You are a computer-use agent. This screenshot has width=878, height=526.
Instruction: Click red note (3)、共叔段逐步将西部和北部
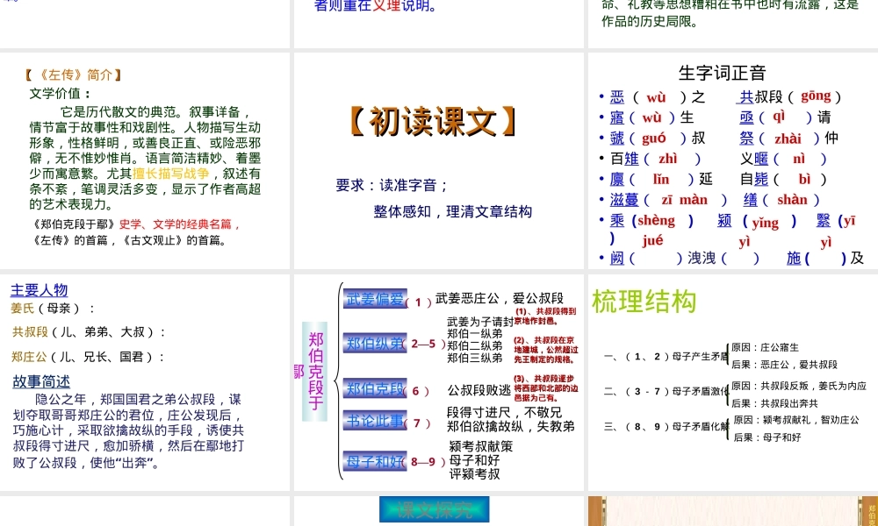click(546, 388)
